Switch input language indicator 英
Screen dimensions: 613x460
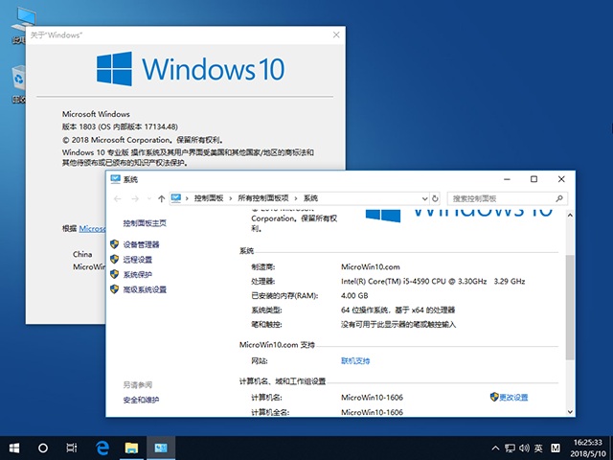pos(538,448)
